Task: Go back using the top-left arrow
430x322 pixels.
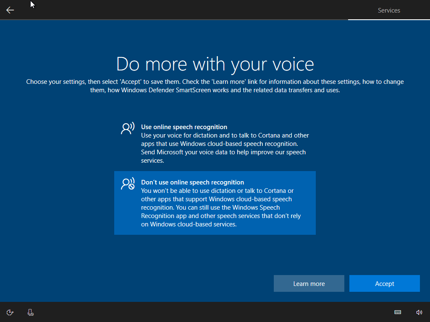Action: point(10,10)
